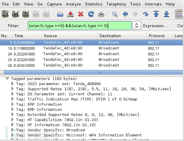Image resolution: width=184 pixels, height=141 pixels.
Task: Click the packet list horizontal scrollbar
Action: [93, 72]
